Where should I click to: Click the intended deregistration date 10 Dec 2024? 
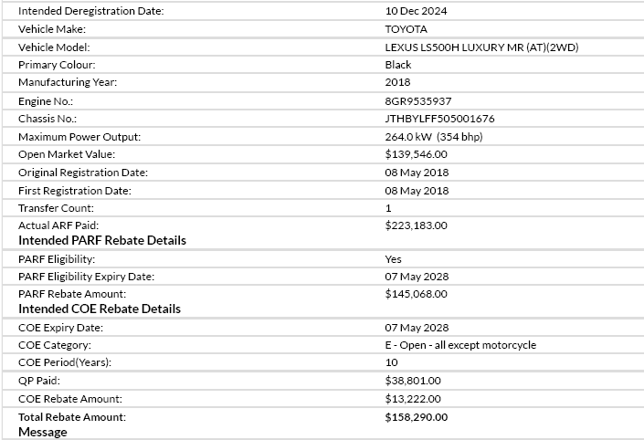click(416, 11)
